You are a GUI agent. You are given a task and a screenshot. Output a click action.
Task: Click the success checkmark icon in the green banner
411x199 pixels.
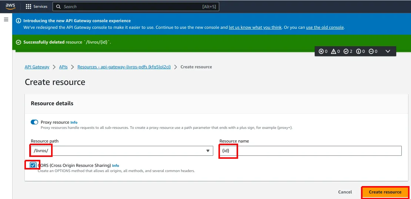pyautogui.click(x=19, y=42)
